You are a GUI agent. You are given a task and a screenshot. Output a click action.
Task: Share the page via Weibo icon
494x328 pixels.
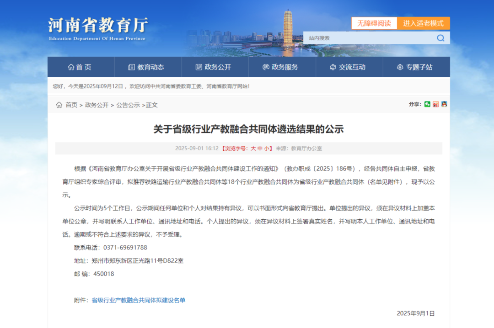tap(436, 104)
